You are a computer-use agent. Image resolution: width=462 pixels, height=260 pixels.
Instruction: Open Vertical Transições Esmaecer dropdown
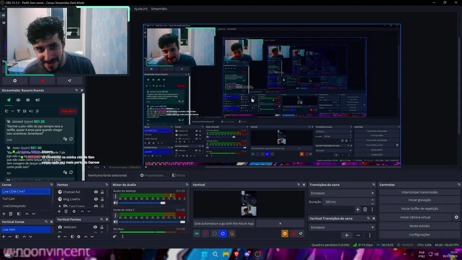(342, 227)
